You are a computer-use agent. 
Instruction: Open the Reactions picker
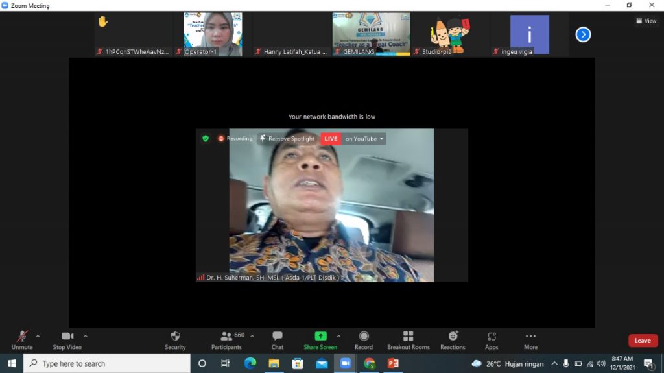click(453, 340)
